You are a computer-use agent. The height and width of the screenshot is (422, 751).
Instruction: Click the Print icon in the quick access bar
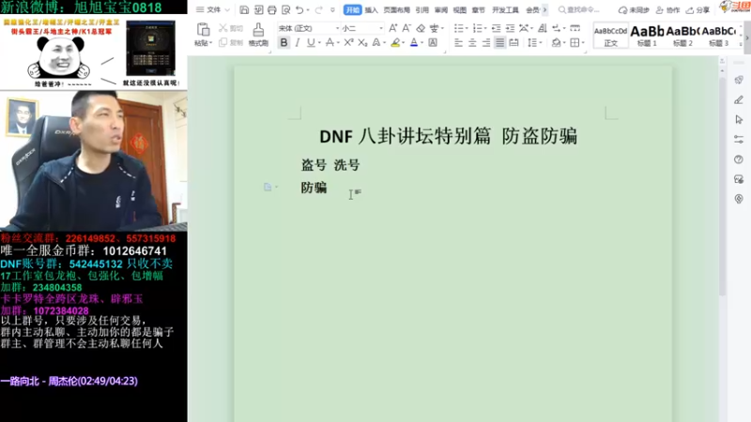(271, 9)
